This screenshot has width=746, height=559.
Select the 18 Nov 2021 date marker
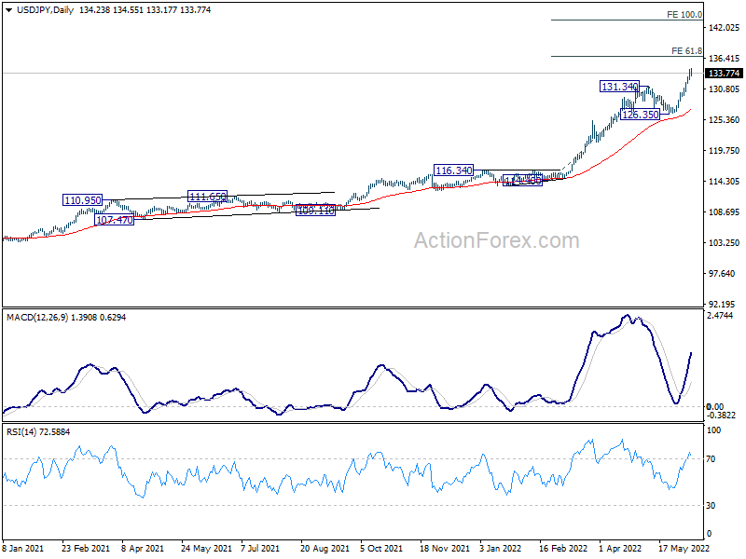tap(444, 550)
